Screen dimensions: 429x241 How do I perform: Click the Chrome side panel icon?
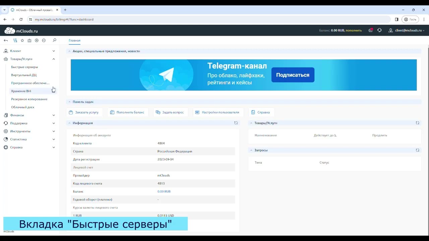pos(396,19)
